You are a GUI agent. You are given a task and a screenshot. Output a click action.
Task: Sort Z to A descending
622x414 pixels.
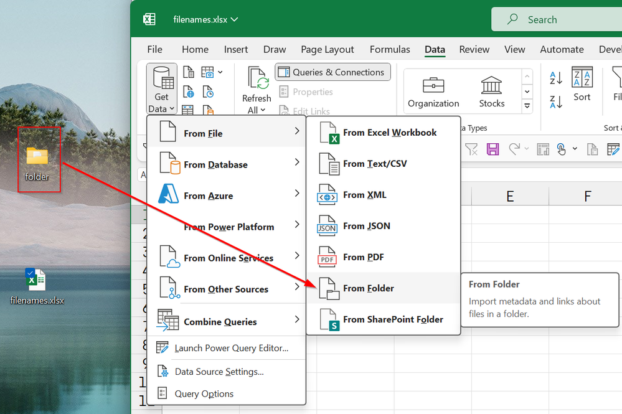click(x=556, y=102)
